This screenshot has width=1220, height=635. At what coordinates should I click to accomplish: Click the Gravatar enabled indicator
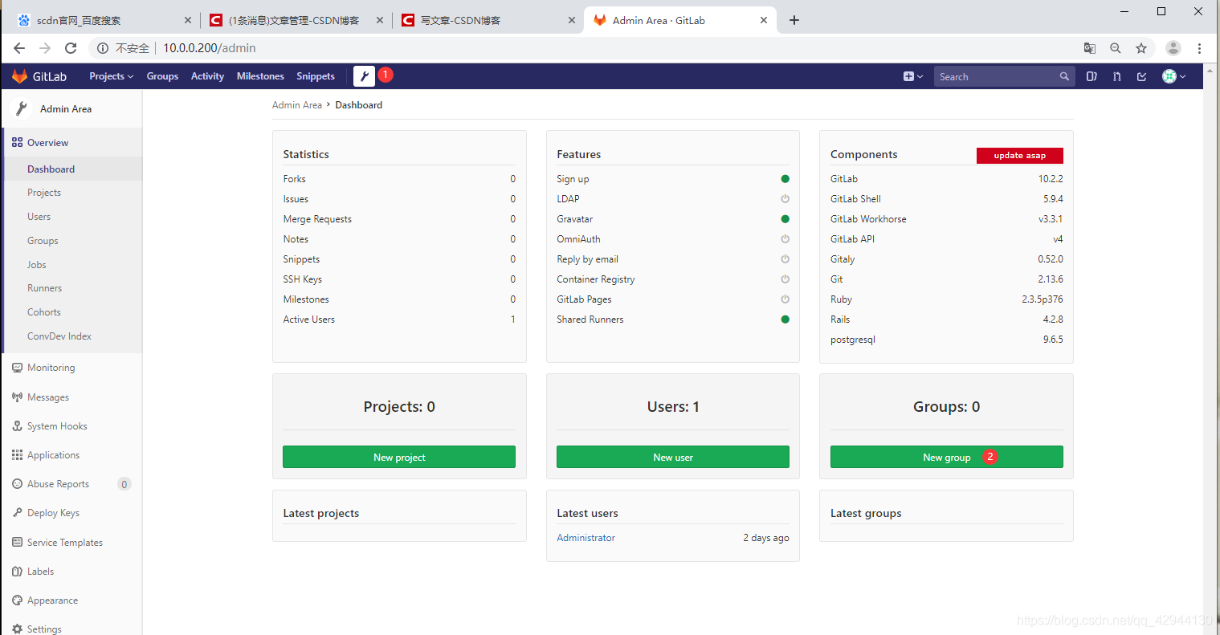coord(785,219)
